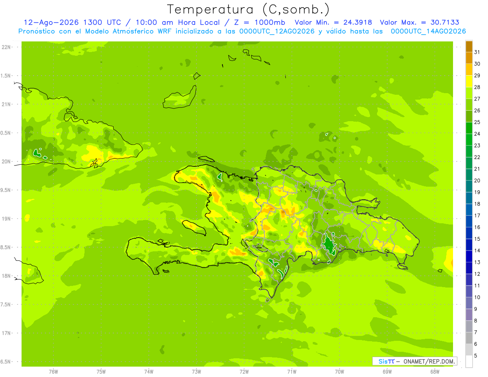Image resolution: width=488 pixels, height=377 pixels.
Task: Click the gray legend band between 6 and 7
Action: click(x=469, y=338)
